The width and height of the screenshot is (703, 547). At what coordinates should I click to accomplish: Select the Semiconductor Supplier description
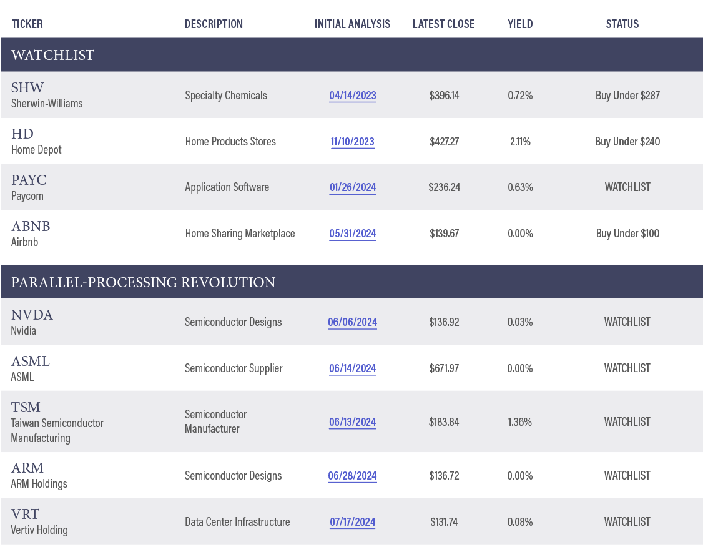coord(234,368)
